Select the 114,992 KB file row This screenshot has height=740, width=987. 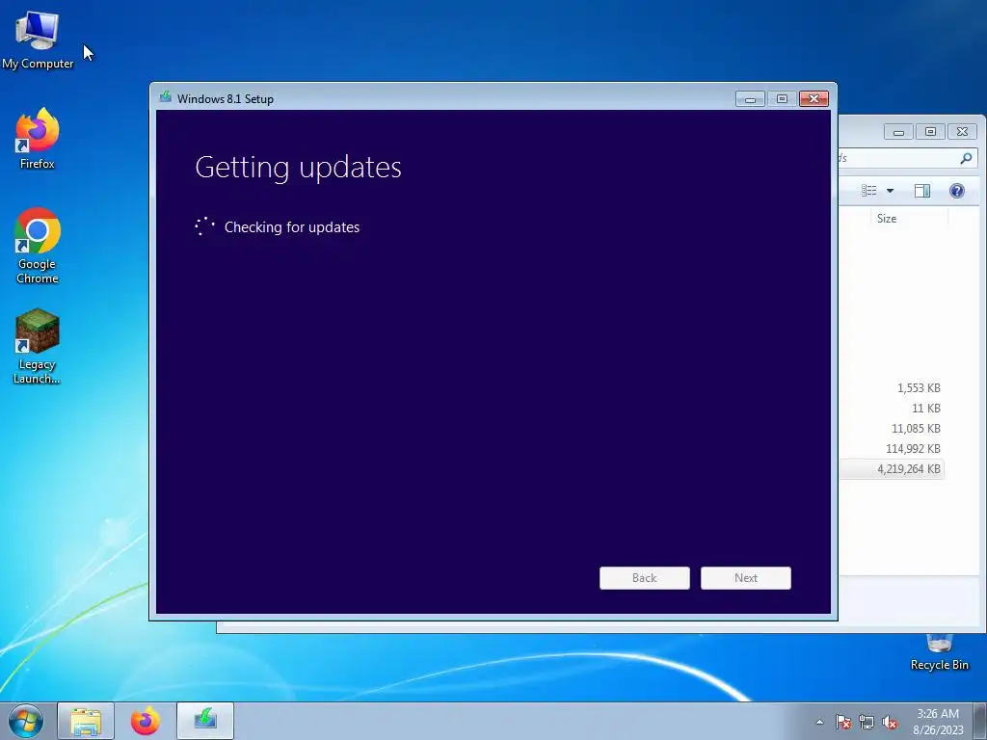point(892,449)
